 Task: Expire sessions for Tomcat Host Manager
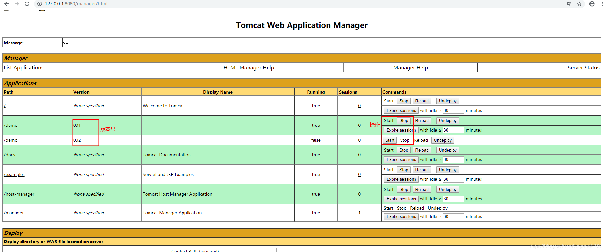coord(401,199)
